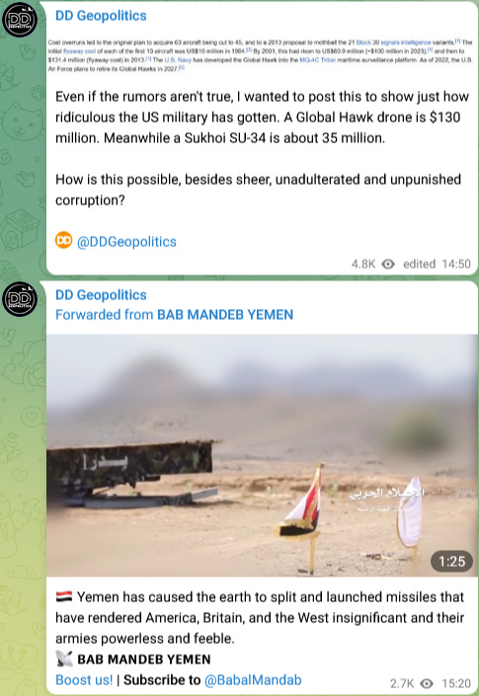Open the @DDGeopolitics mention link

pos(126,242)
